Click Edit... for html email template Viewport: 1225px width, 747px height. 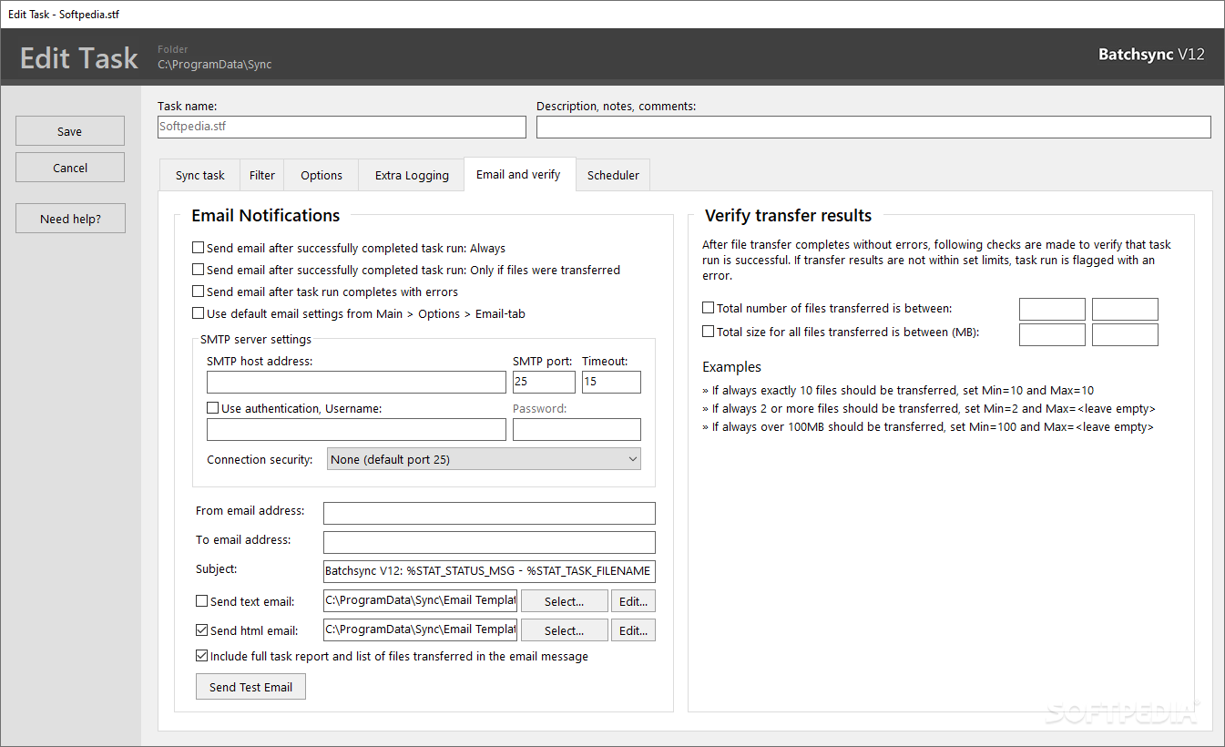point(634,630)
